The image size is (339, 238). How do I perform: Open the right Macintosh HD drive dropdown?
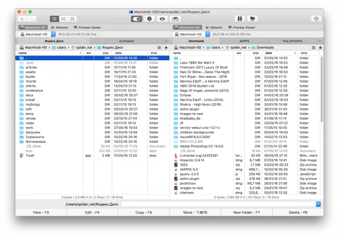coord(208,34)
